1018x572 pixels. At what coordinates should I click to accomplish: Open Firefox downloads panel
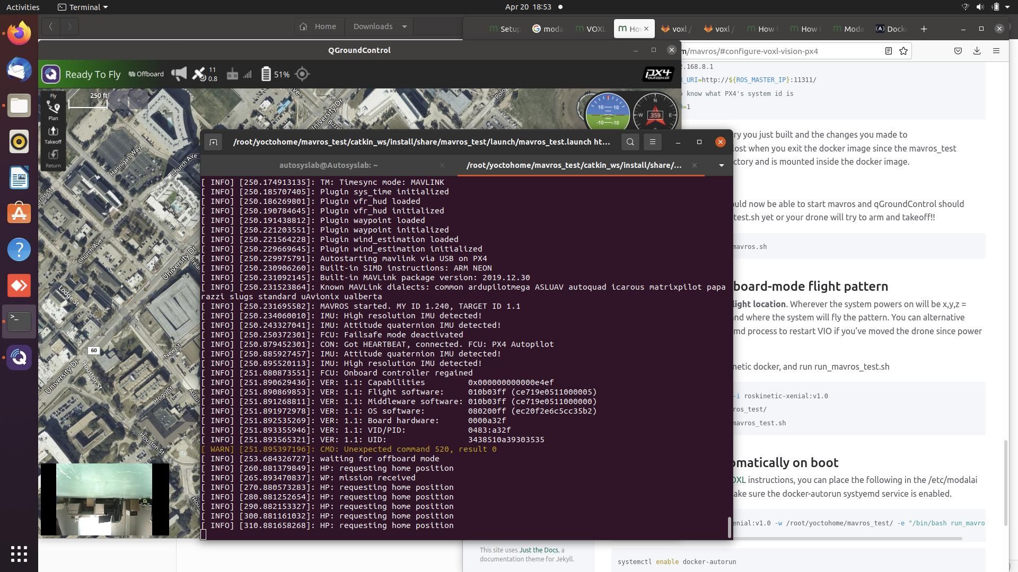click(977, 51)
